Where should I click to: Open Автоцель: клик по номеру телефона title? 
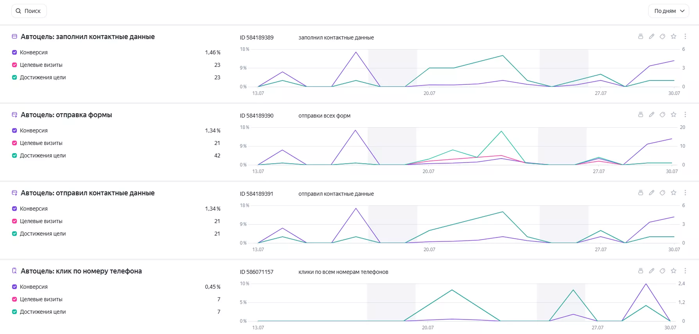coord(81,271)
